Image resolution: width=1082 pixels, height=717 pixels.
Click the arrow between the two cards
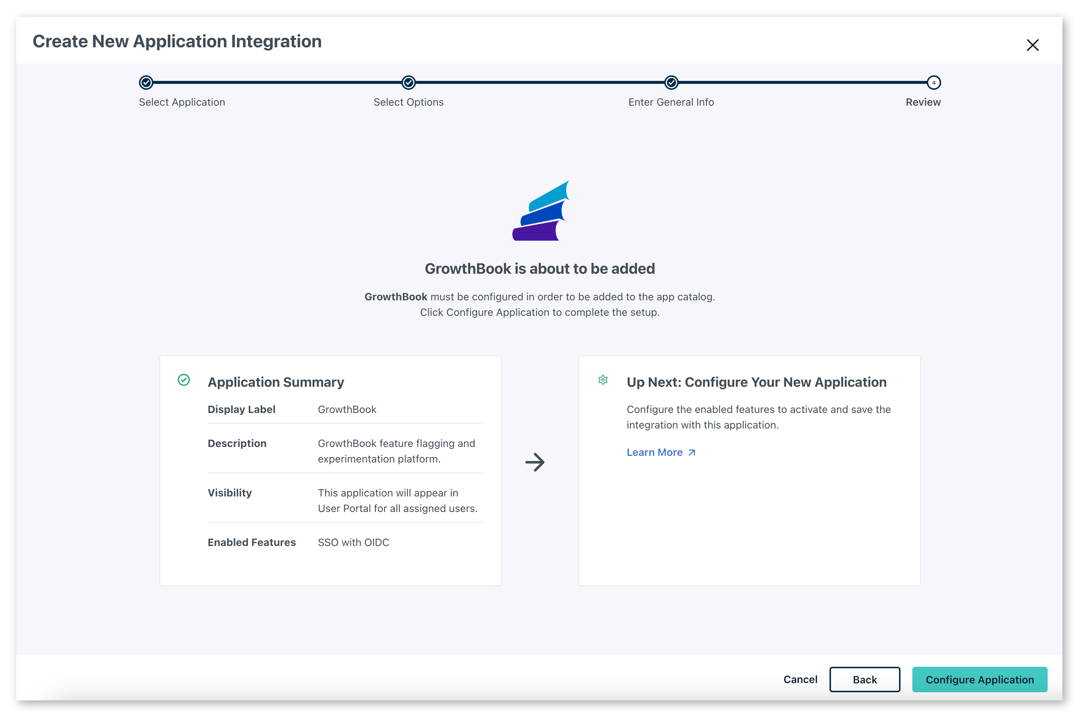click(535, 462)
